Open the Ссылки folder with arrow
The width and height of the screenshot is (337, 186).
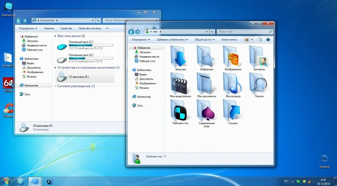pos(233,112)
